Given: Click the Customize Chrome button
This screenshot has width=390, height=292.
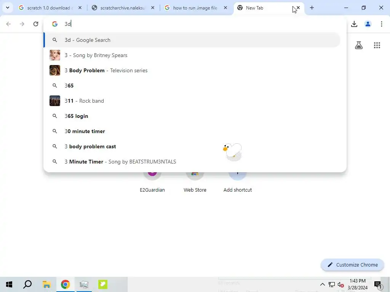Looking at the screenshot, I should pyautogui.click(x=352, y=265).
